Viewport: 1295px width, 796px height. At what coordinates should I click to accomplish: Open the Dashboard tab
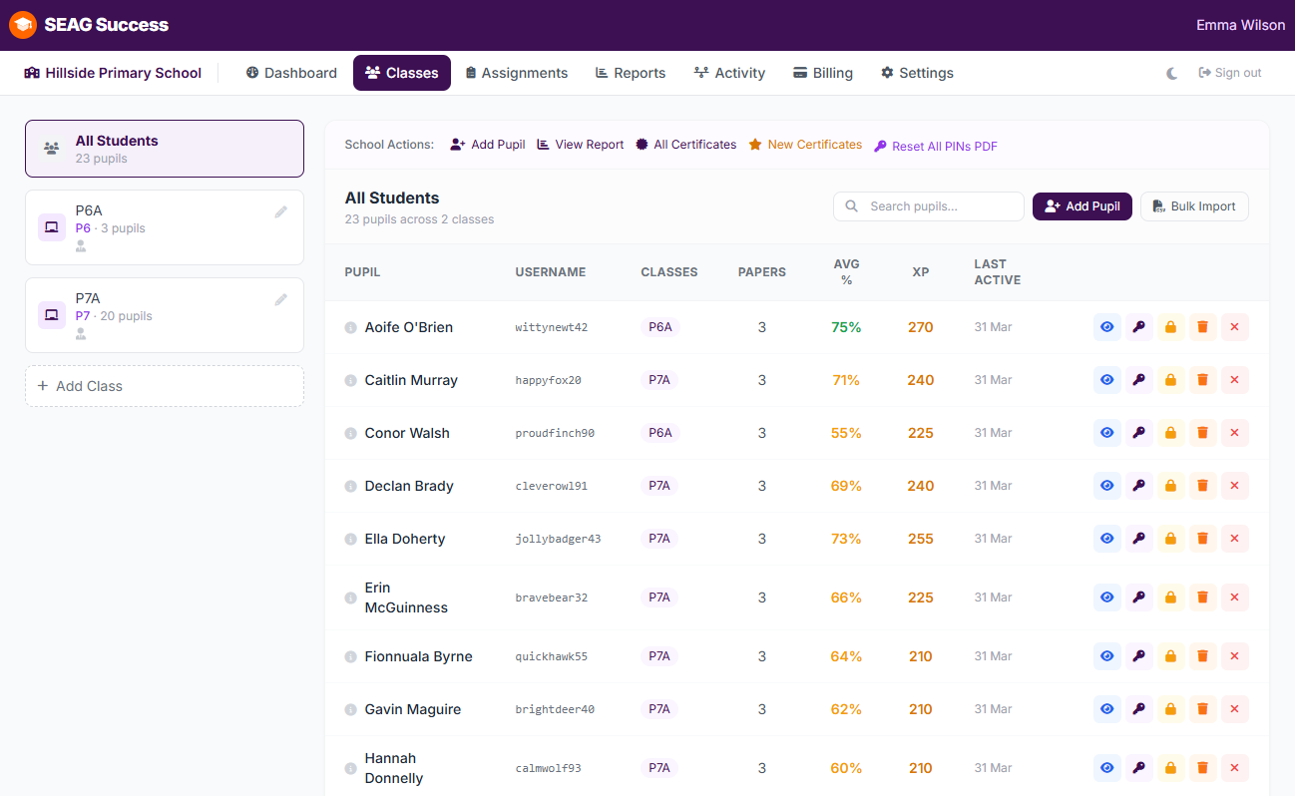pos(291,73)
